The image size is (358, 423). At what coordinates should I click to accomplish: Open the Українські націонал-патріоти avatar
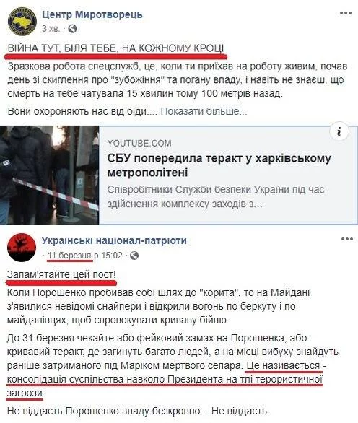pos(22,248)
